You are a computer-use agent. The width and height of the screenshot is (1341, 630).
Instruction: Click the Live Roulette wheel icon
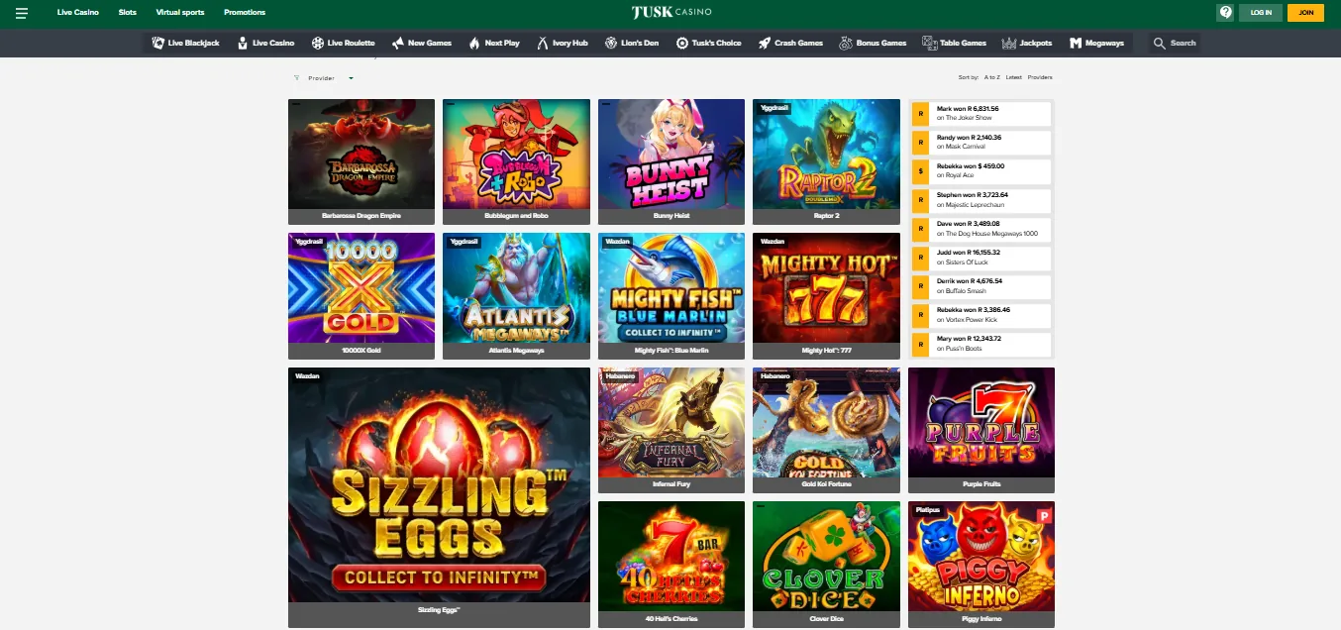pyautogui.click(x=318, y=44)
